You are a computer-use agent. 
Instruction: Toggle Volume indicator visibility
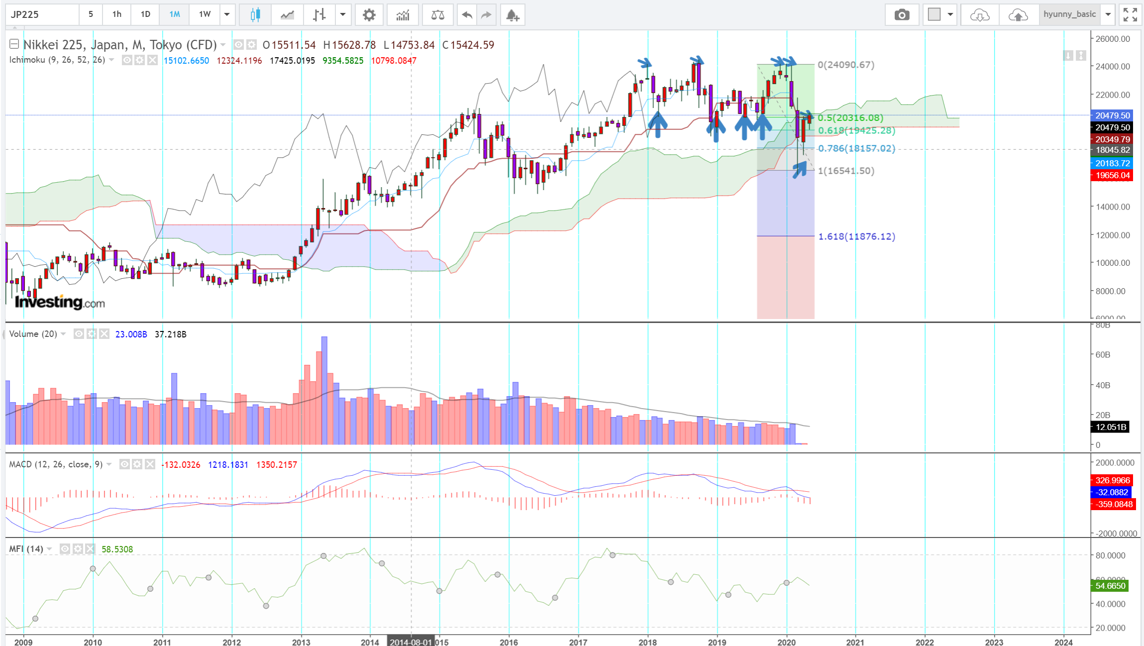(79, 334)
